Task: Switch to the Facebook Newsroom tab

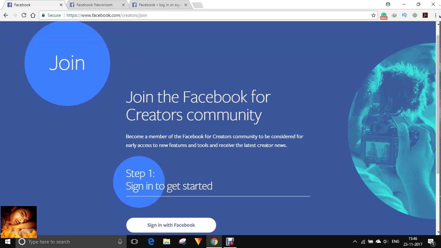Action: pos(98,5)
